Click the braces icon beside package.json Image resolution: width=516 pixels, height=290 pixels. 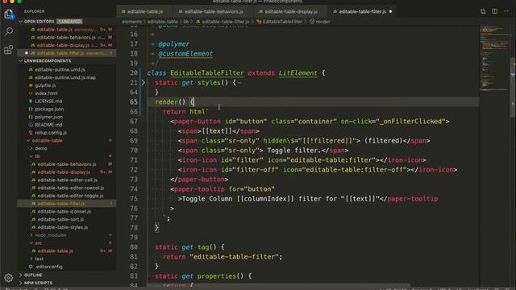(31, 110)
